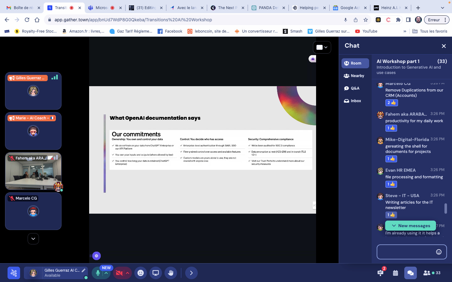
Task: Open the Gather main menu grape icon
Action: coord(14,273)
